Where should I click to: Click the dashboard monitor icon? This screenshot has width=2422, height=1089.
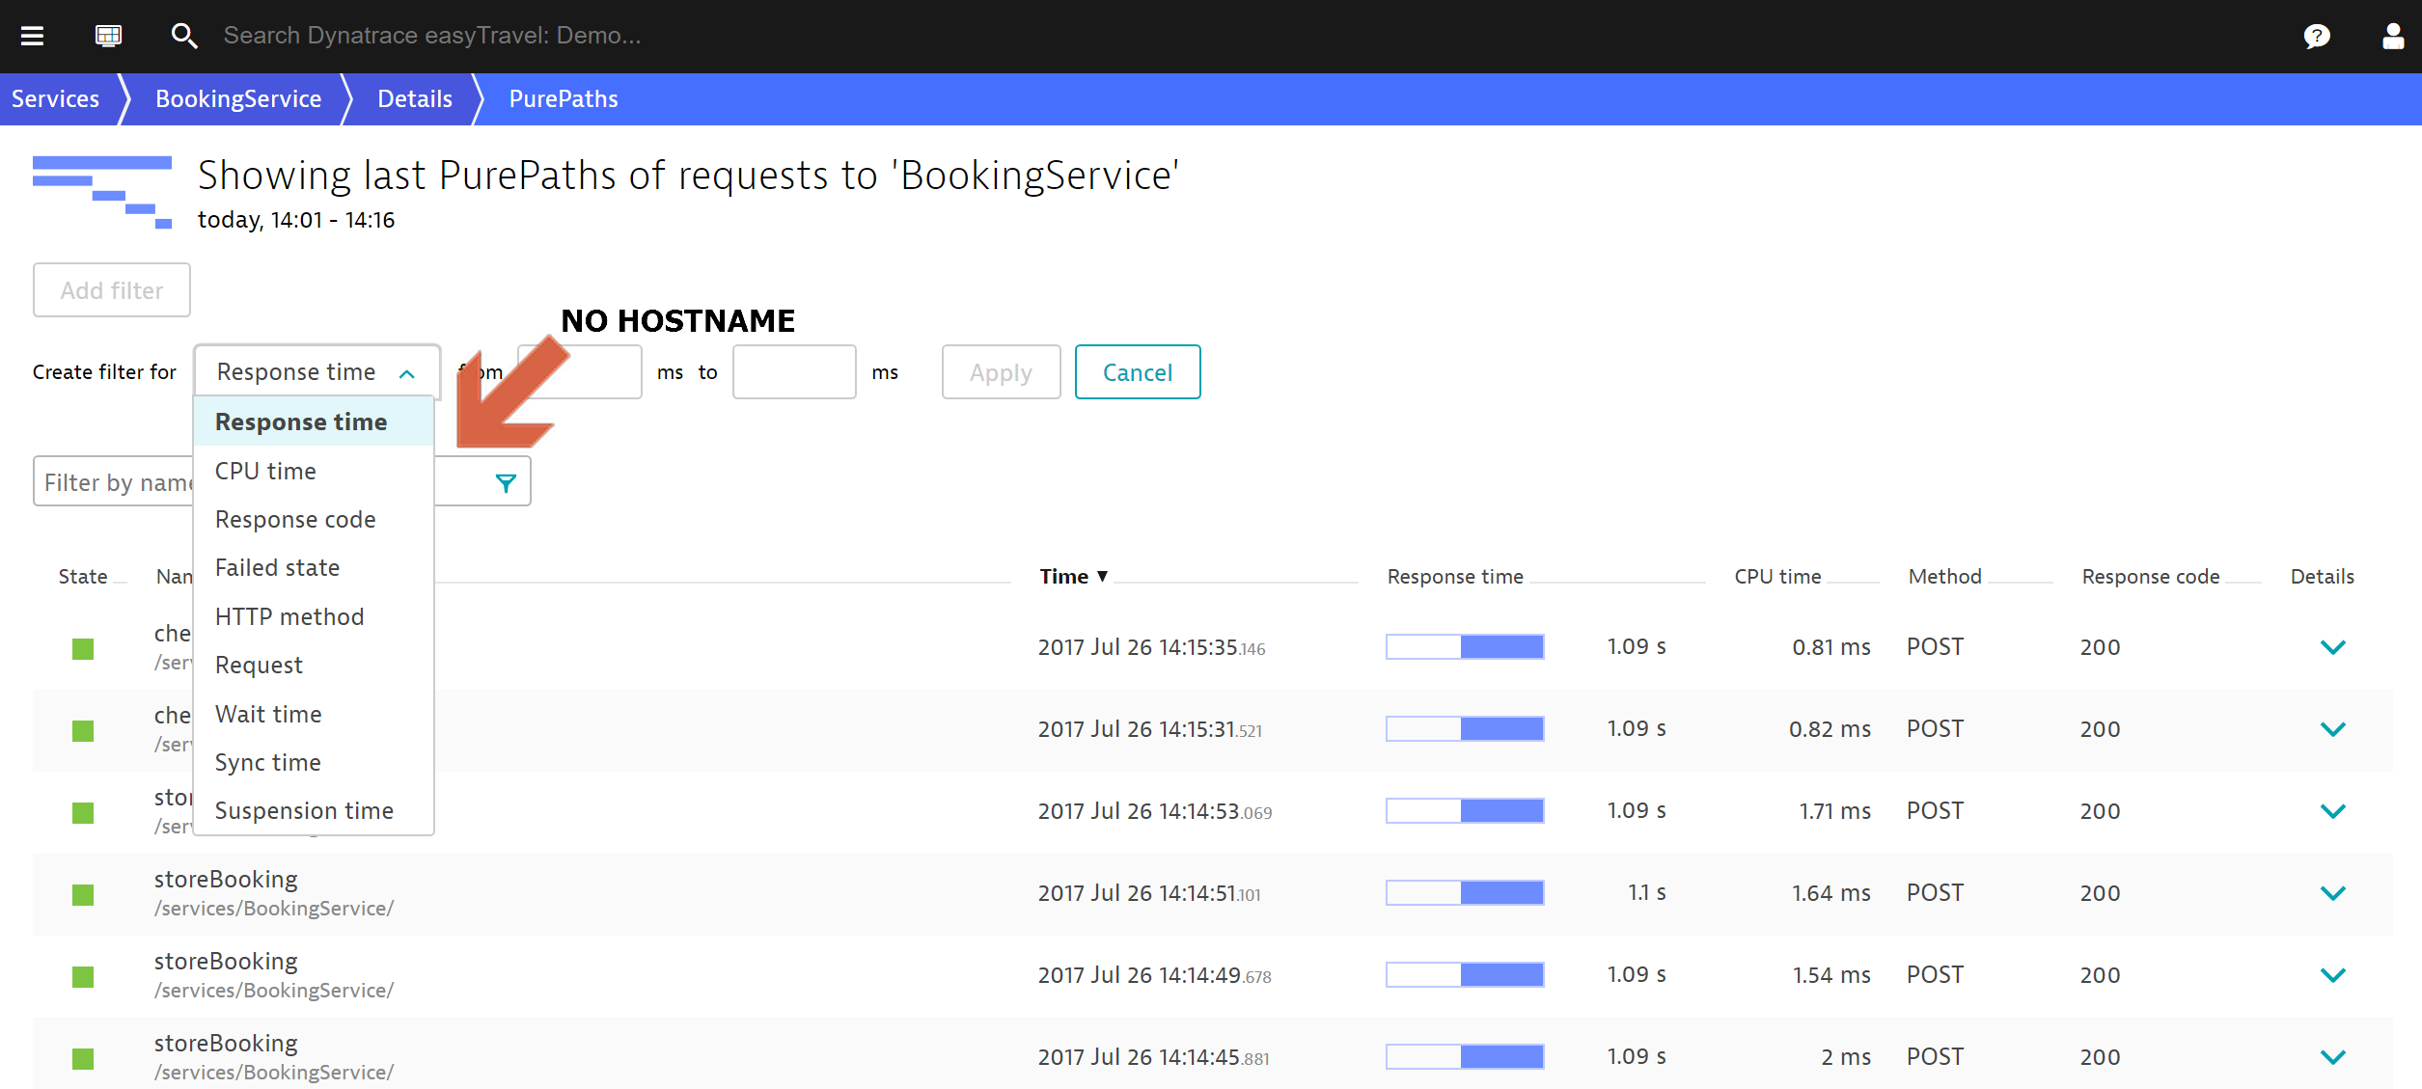[x=108, y=36]
